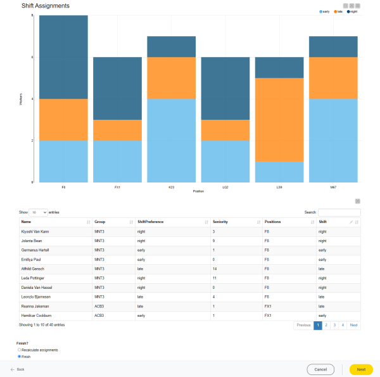The width and height of the screenshot is (380, 377).
Task: Click the seniority value 11 for Leda Pottinger
Action: (215, 278)
